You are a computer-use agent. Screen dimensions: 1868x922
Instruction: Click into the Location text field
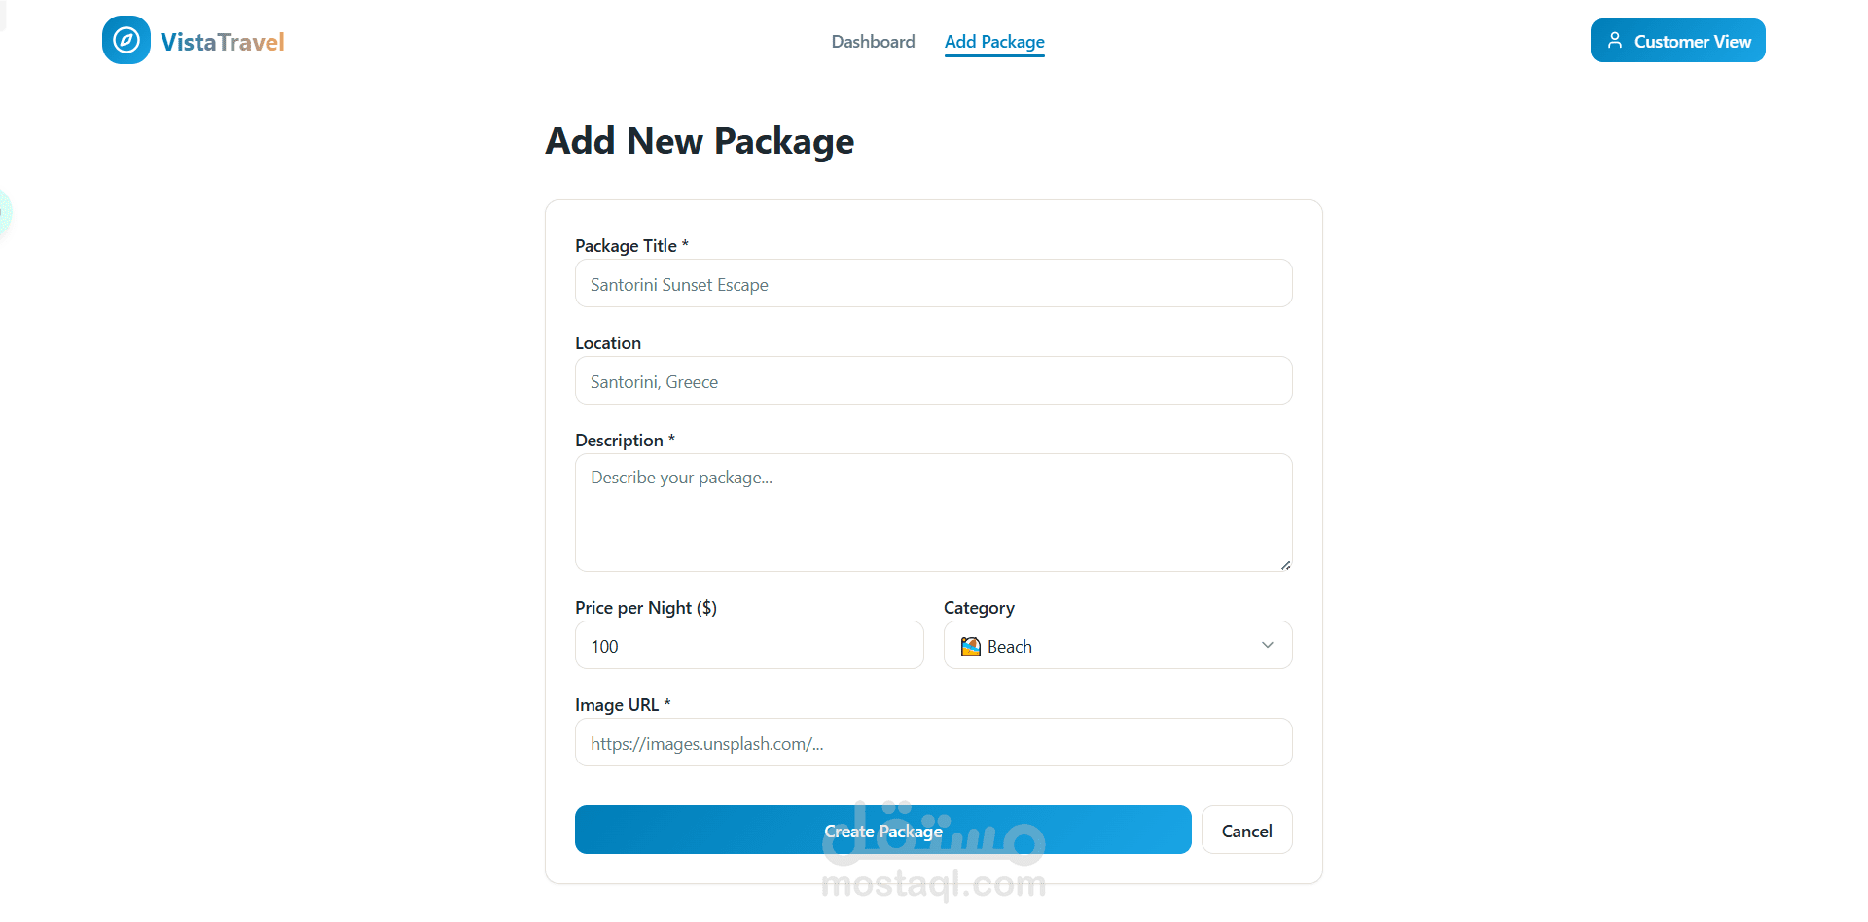coord(933,381)
